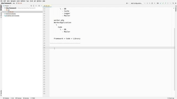Click Collapse All icon in Project panel
Viewport: 177px width, 99px height.
36,6
